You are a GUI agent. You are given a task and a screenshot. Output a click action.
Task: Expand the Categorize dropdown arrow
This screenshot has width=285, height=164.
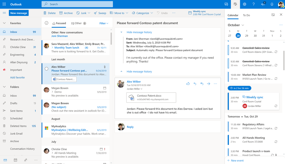pyautogui.click(x=152, y=13)
